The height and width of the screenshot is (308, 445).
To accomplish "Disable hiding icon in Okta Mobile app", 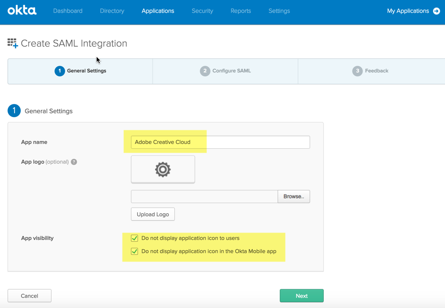I will click(x=134, y=251).
